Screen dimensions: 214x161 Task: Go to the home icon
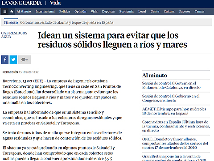pos(12,12)
